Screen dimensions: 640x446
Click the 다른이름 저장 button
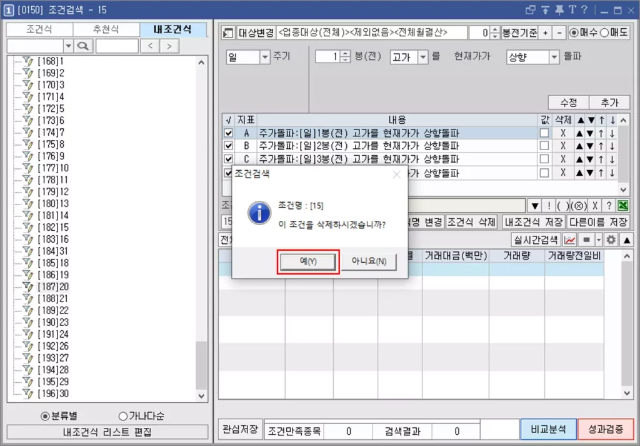pos(598,222)
